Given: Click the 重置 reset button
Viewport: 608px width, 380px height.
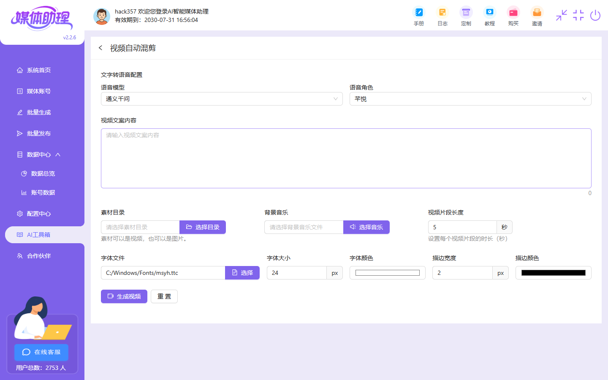Looking at the screenshot, I should pyautogui.click(x=164, y=296).
